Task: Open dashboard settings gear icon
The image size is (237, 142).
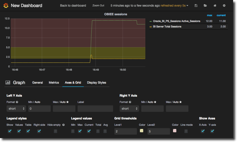Action: (224, 5)
